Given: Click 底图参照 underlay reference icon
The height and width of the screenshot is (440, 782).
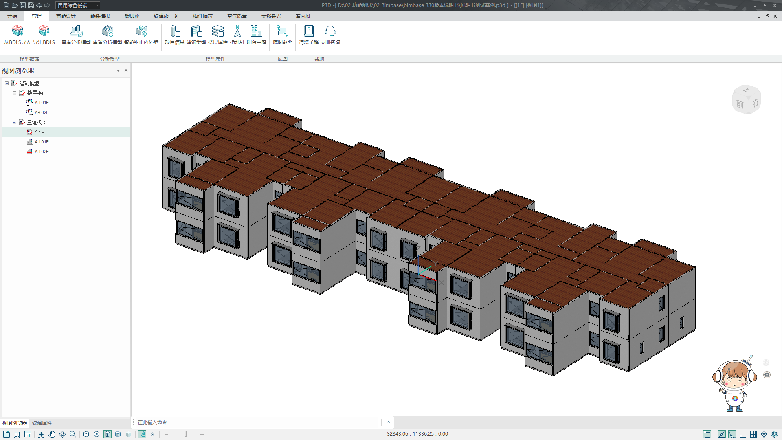Looking at the screenshot, I should 282,32.
